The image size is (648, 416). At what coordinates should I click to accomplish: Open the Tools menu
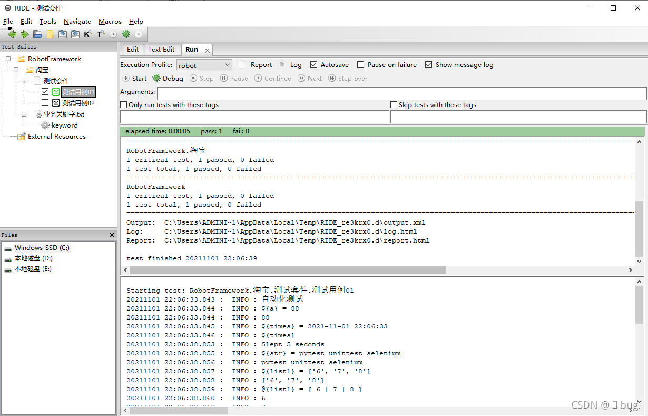47,22
